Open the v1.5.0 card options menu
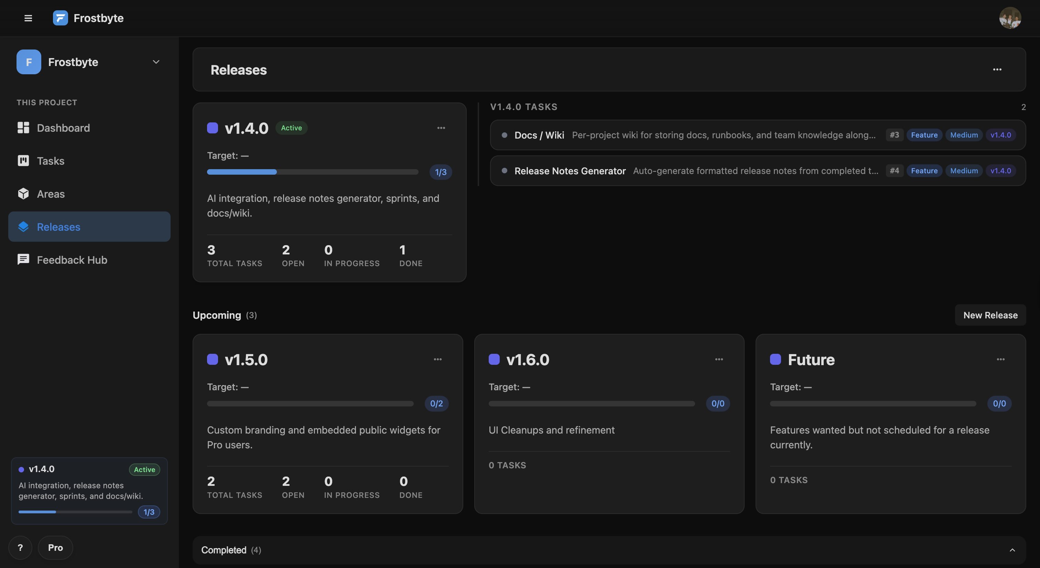Screen dimensions: 1040x568 pos(438,359)
